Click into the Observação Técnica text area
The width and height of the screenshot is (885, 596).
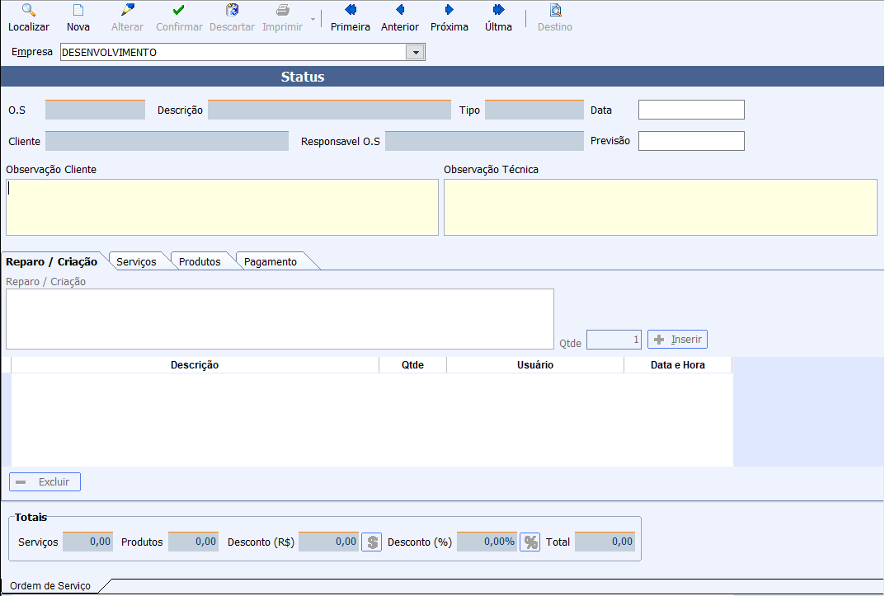pos(660,207)
